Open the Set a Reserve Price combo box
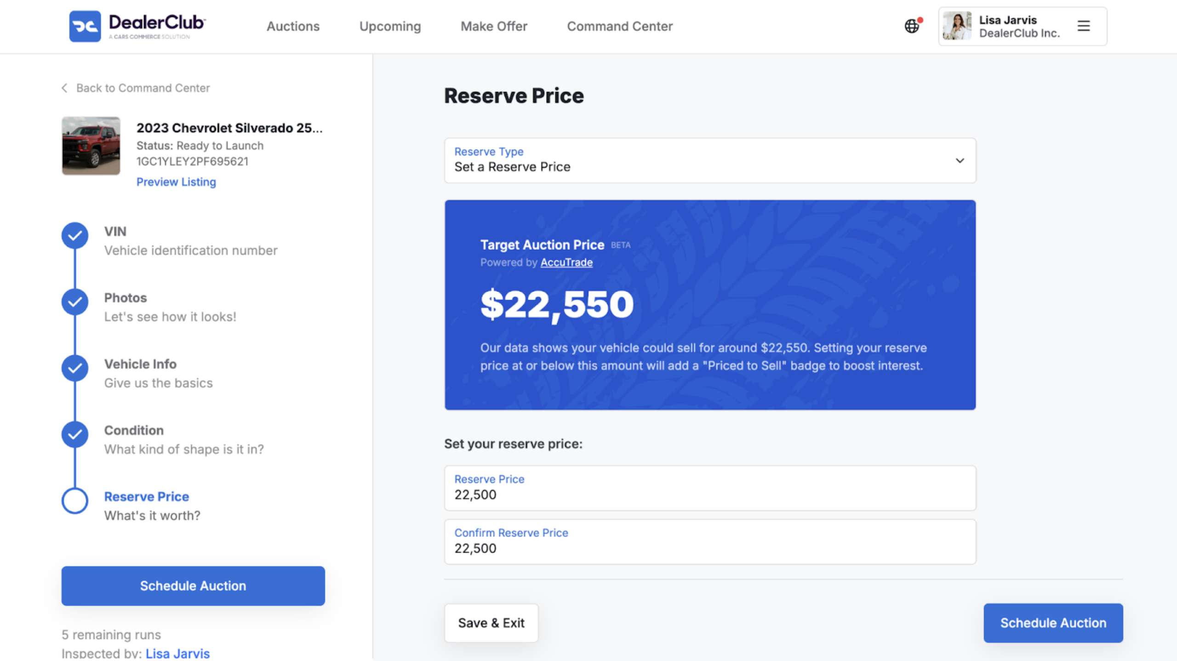Screen dimensions: 1177x661 (x=710, y=160)
